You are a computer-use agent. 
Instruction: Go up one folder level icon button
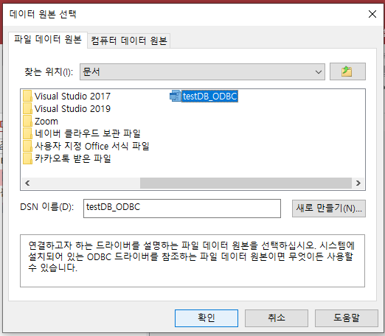point(347,71)
